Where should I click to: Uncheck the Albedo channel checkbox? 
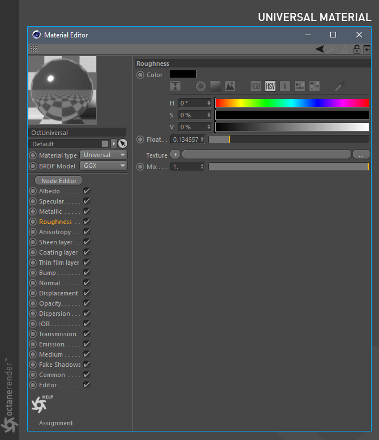pos(87,191)
